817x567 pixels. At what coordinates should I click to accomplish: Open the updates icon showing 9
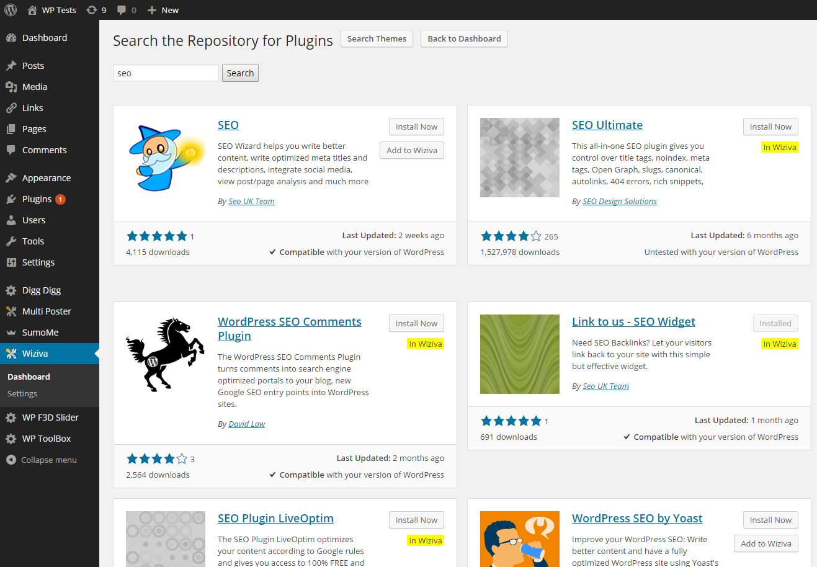(x=92, y=10)
